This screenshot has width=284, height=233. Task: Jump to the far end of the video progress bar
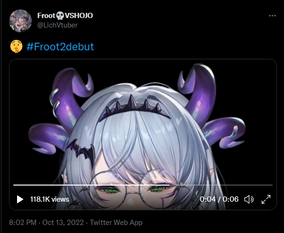(x=272, y=185)
